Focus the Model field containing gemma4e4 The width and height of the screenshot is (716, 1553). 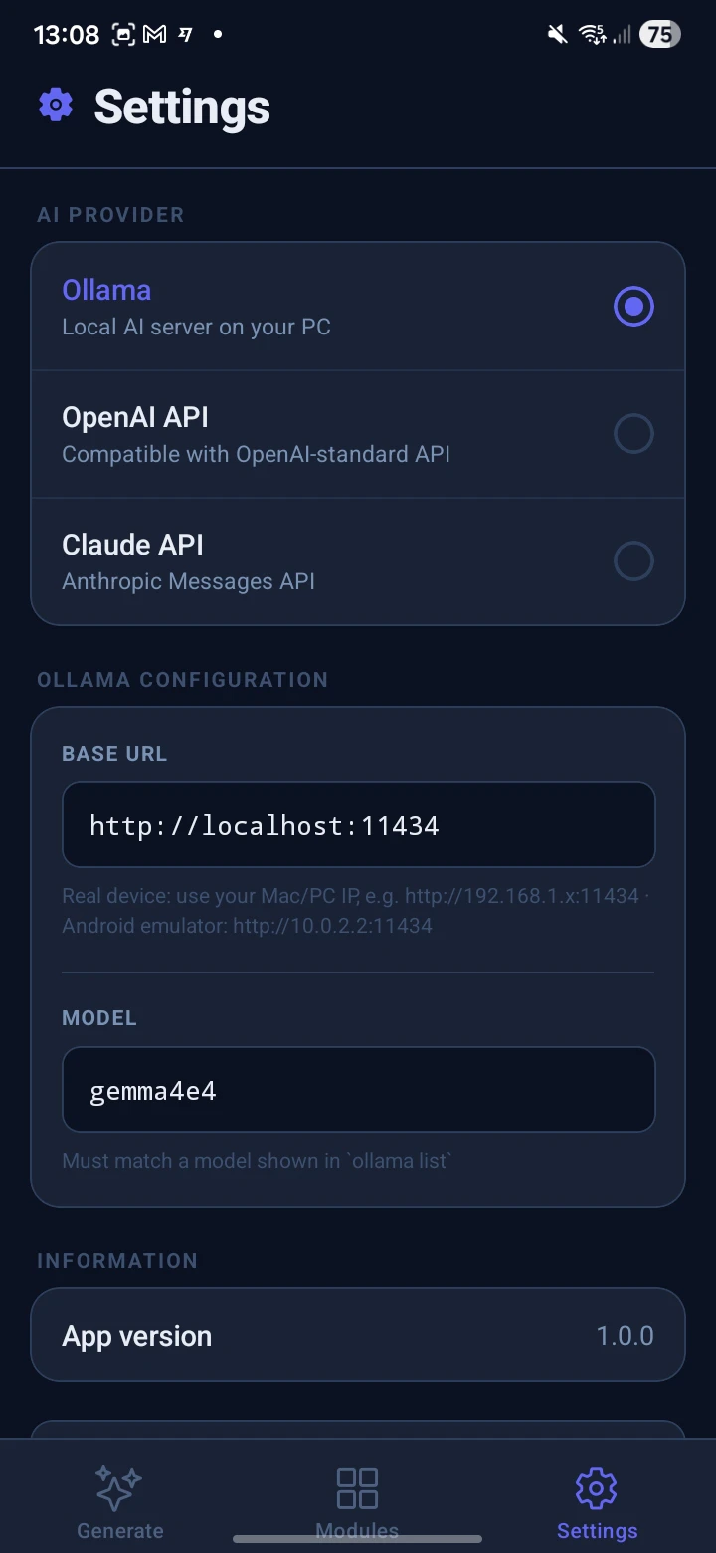coord(358,1090)
